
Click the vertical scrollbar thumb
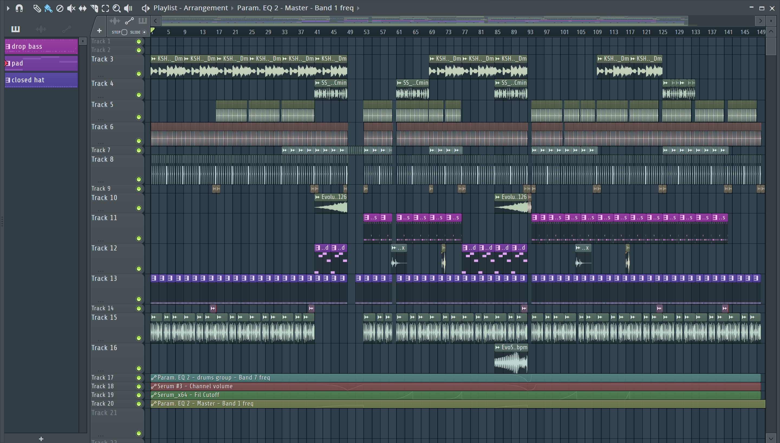pyautogui.click(x=771, y=46)
